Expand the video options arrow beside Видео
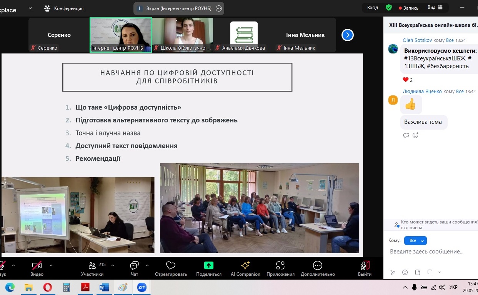Screen dimensions: 478x295 tap(51, 265)
